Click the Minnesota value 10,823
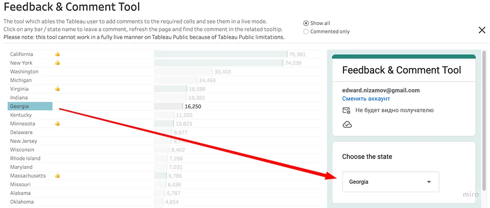The image size is (490, 208). [x=184, y=124]
